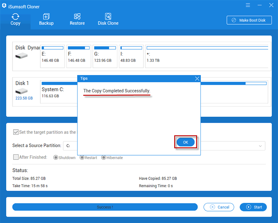Select the unallocated 1.33 TB partition
The width and height of the screenshot is (278, 223).
tap(207, 56)
